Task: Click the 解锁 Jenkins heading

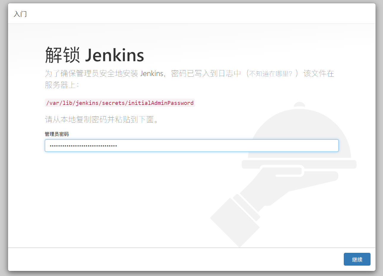Action: pyautogui.click(x=94, y=55)
